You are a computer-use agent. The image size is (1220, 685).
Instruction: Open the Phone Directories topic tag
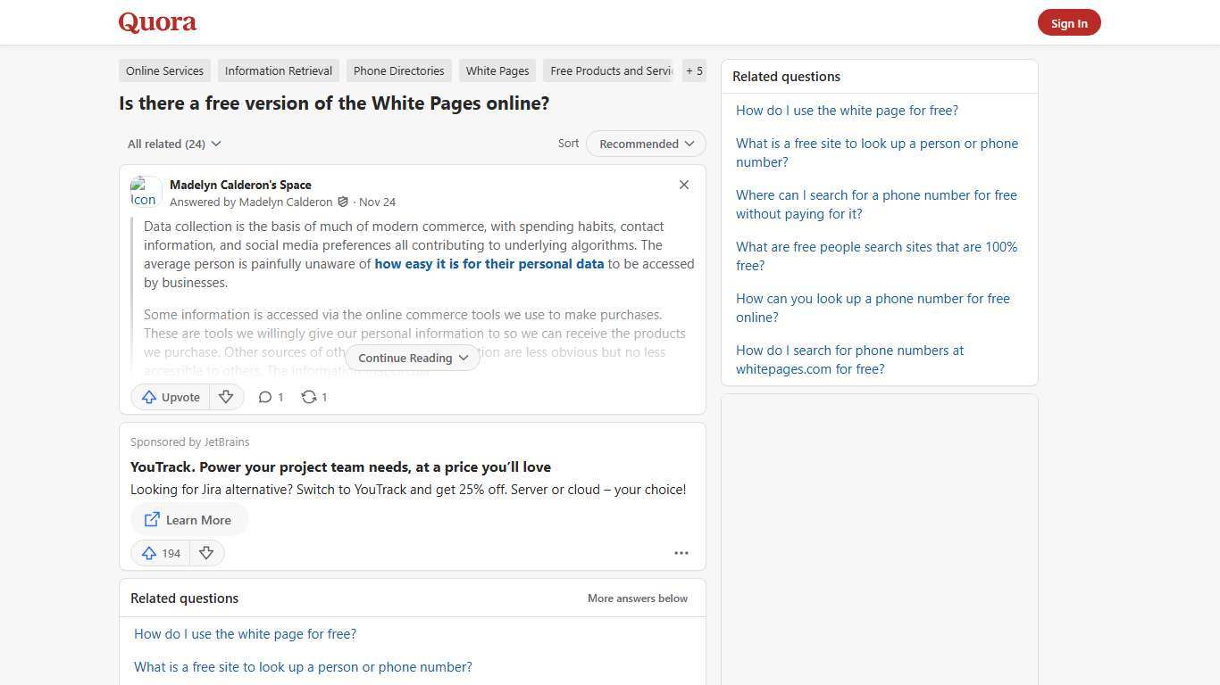[398, 70]
